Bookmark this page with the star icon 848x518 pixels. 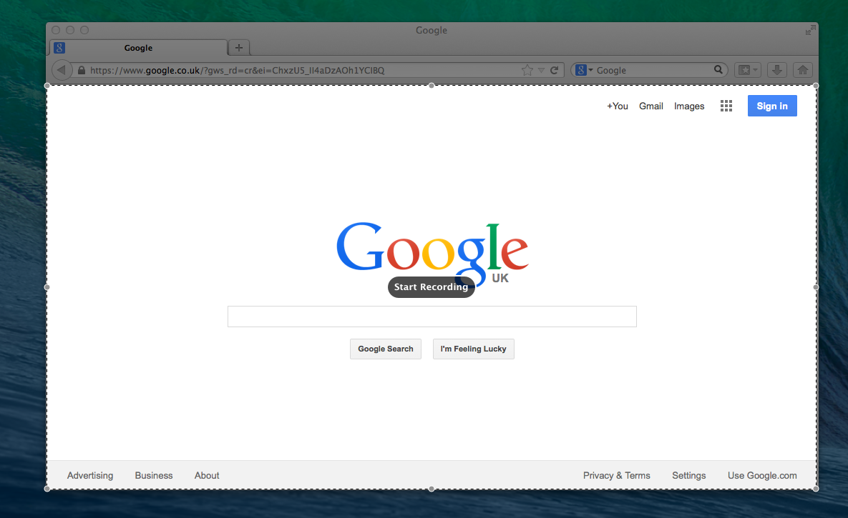point(527,70)
